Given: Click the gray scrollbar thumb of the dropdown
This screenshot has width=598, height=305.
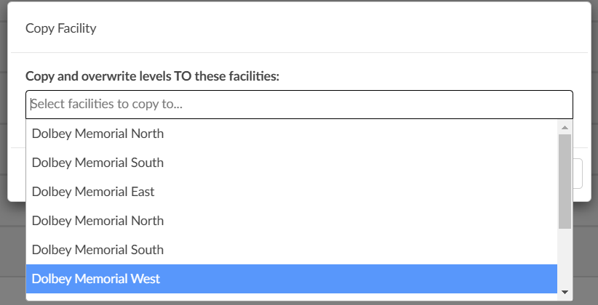Looking at the screenshot, I should click(x=565, y=182).
